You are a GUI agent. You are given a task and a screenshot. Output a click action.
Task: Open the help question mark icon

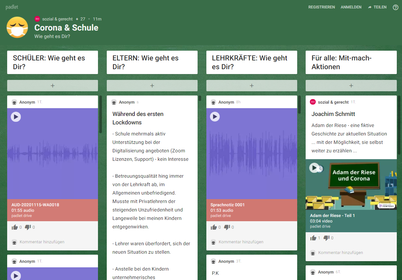tap(395, 7)
